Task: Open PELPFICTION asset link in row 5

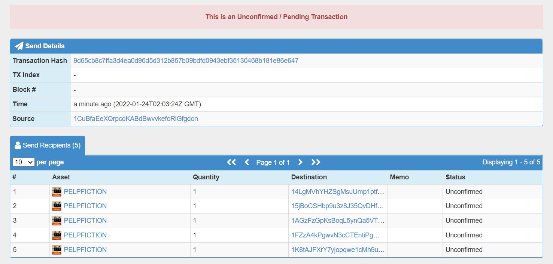Action: [85, 250]
